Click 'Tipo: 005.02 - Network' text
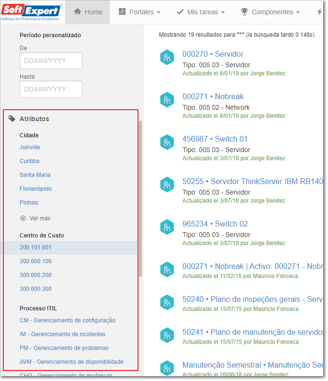 coord(216,107)
